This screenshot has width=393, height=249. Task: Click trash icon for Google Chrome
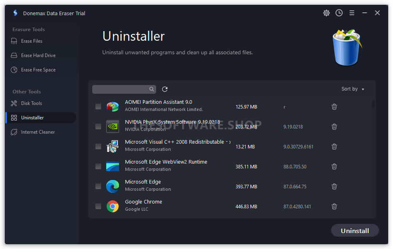tap(334, 206)
